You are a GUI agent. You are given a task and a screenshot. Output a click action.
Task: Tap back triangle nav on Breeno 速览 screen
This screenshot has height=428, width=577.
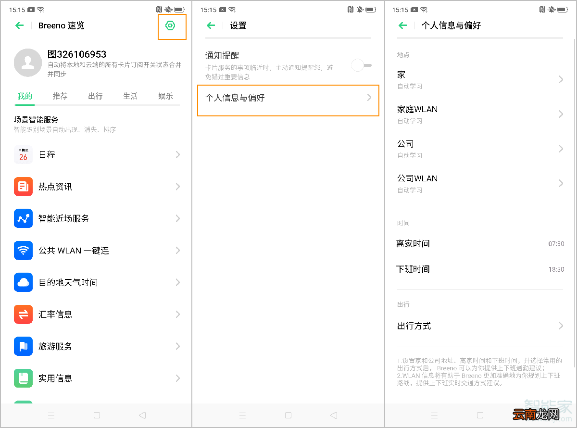[142, 415]
